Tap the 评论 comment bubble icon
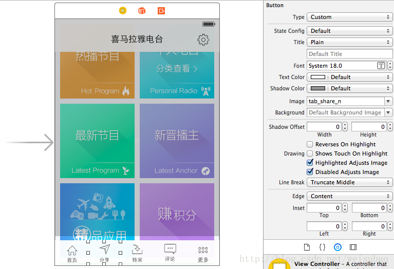Viewport: 394px width, 269px height. tap(170, 248)
